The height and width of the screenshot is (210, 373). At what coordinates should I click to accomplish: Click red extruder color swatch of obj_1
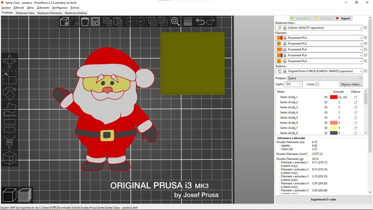pyautogui.click(x=334, y=97)
